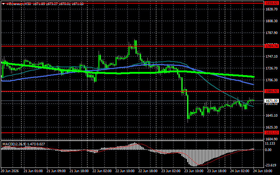This screenshot has height=175, width=280.
Task: Click the 24 Jun 02:00 time label
Action: [239, 171]
